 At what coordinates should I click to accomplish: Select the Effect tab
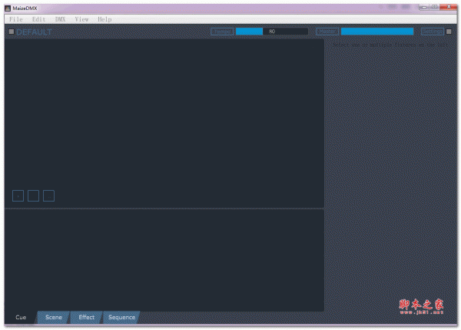click(x=86, y=317)
